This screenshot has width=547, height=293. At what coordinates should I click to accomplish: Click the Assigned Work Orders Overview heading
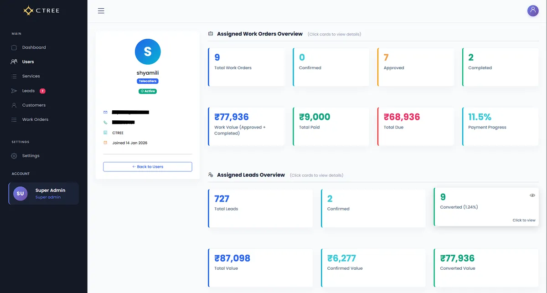click(260, 34)
